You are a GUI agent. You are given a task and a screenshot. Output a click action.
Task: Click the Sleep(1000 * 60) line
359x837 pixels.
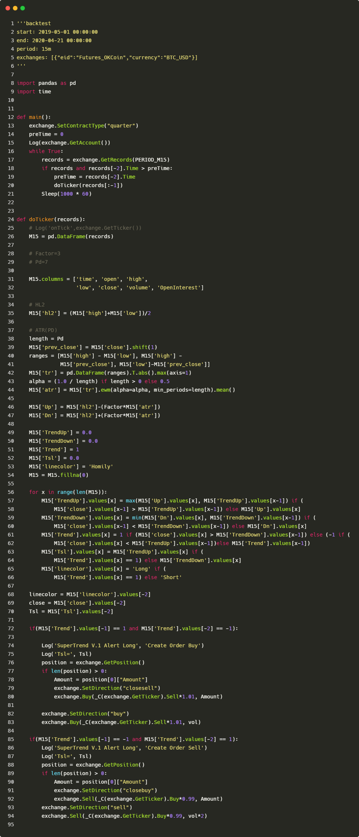tap(67, 194)
